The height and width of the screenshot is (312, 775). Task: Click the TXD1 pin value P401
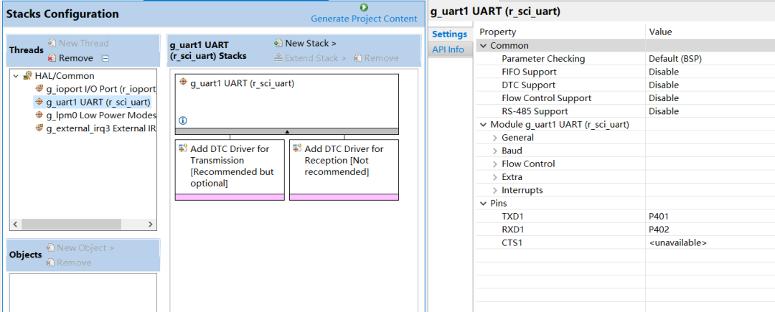pos(660,217)
